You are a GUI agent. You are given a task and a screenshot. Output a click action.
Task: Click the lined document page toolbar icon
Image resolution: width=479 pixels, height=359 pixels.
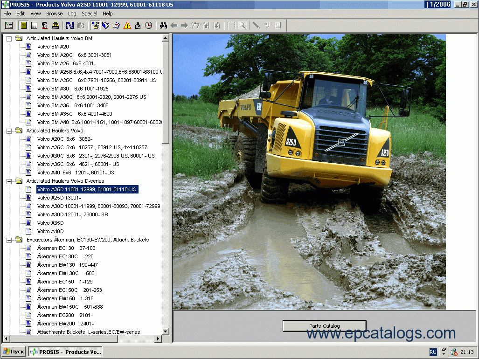[x=34, y=25]
